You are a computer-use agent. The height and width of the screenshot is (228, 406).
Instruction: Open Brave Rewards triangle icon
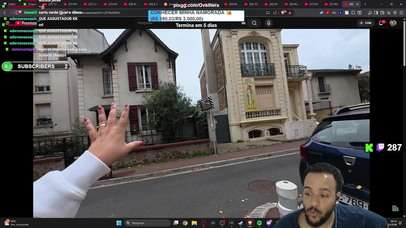point(290,13)
